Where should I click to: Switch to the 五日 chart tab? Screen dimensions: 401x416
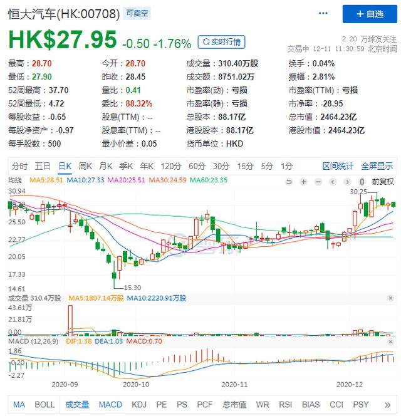[x=43, y=166]
